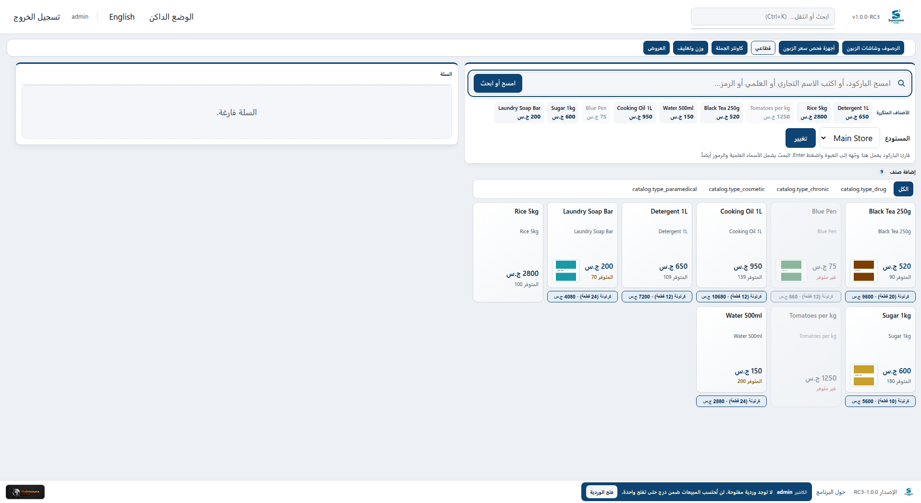Add Water 500ml carton priced 2880
The height and width of the screenshot is (503, 921).
[731, 401]
